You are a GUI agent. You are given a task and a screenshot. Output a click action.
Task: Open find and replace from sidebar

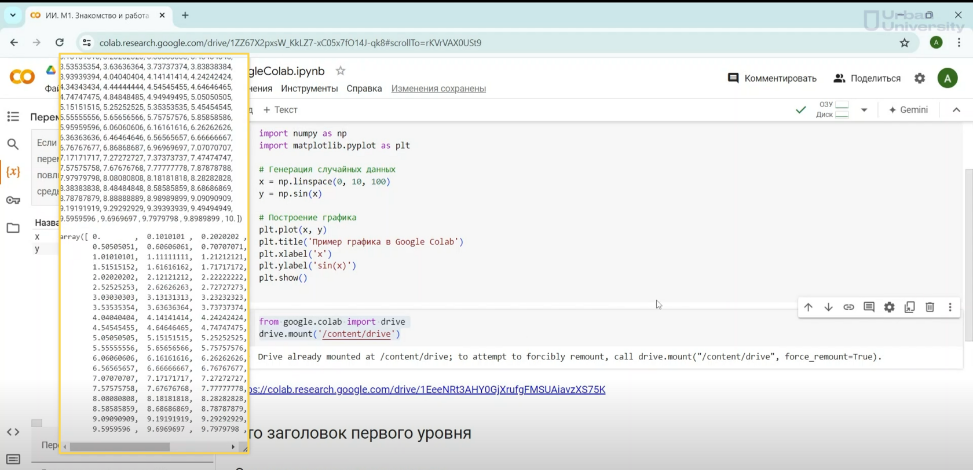(x=13, y=144)
